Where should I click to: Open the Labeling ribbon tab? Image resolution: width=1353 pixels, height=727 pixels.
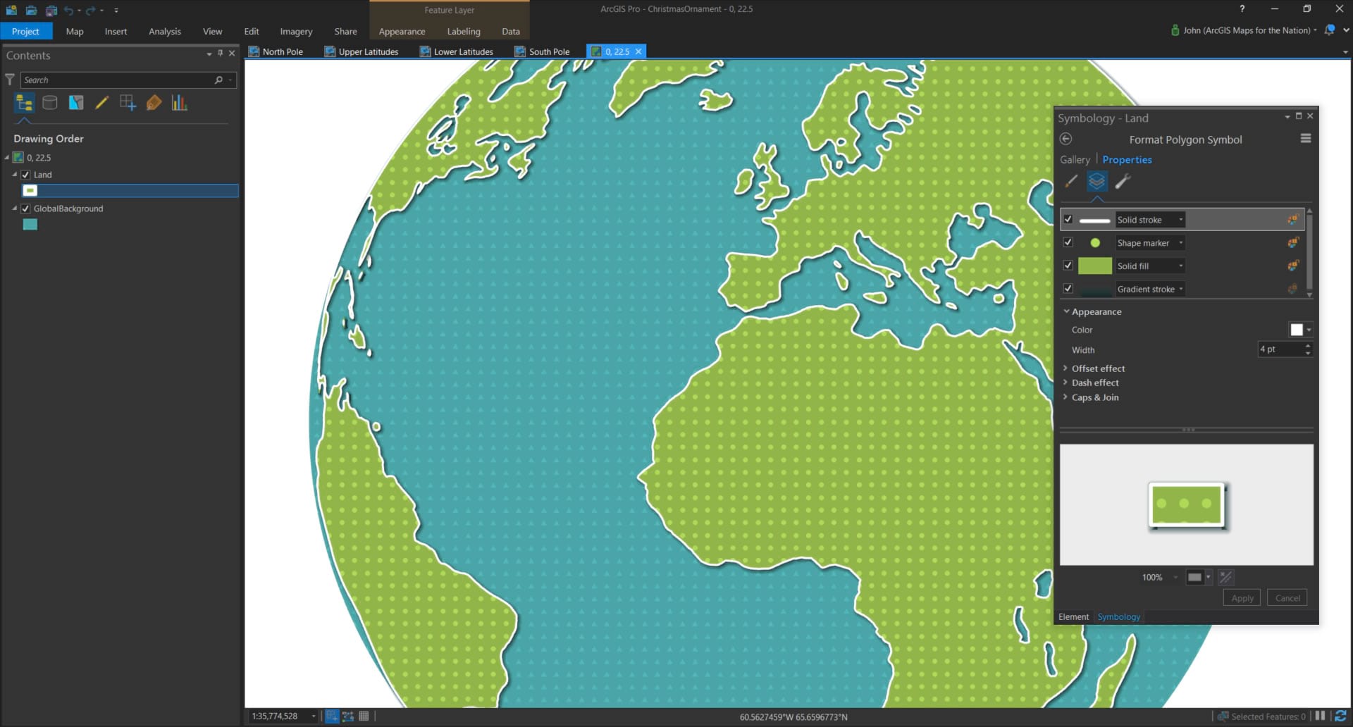[464, 31]
